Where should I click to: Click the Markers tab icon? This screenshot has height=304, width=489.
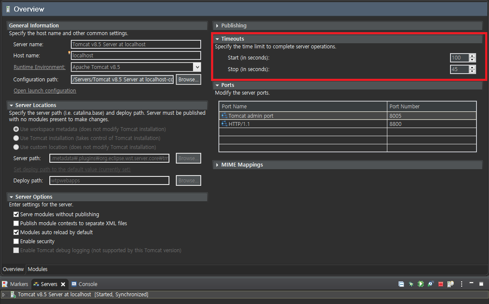click(x=5, y=284)
